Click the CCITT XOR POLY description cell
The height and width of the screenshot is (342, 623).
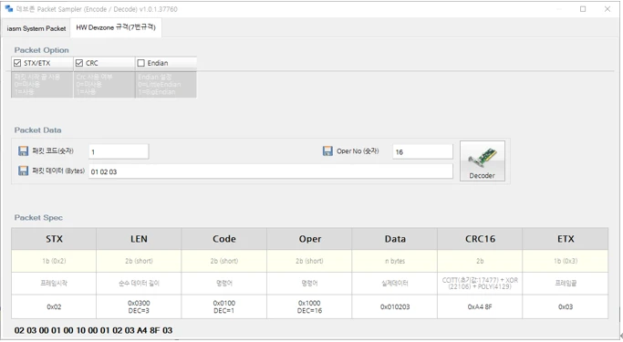click(480, 284)
